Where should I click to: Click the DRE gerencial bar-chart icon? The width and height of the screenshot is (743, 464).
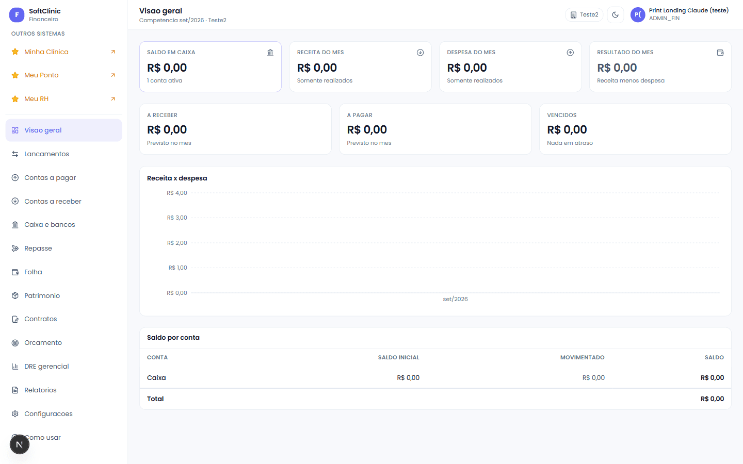(x=15, y=367)
